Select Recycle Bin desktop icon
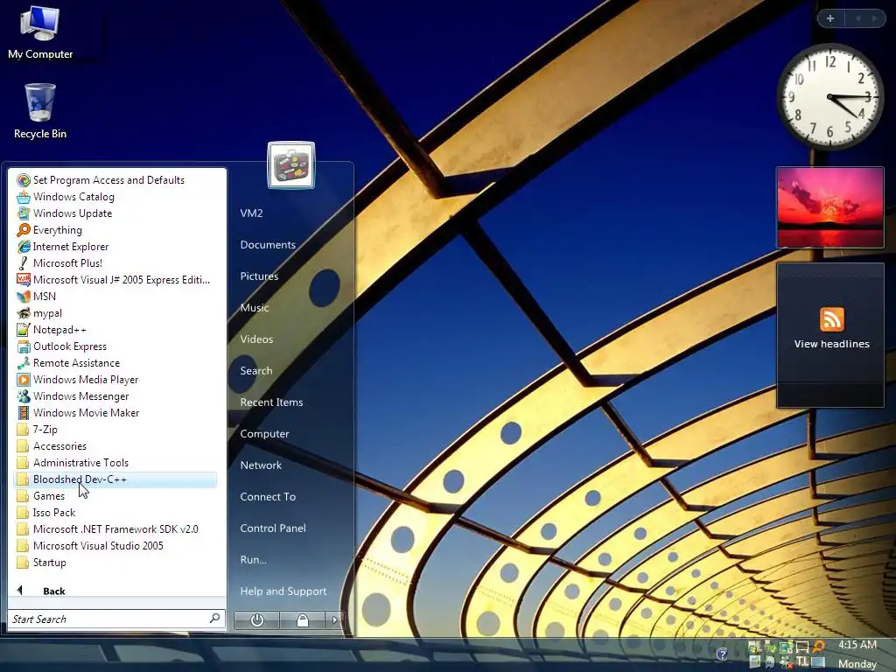 [40, 111]
